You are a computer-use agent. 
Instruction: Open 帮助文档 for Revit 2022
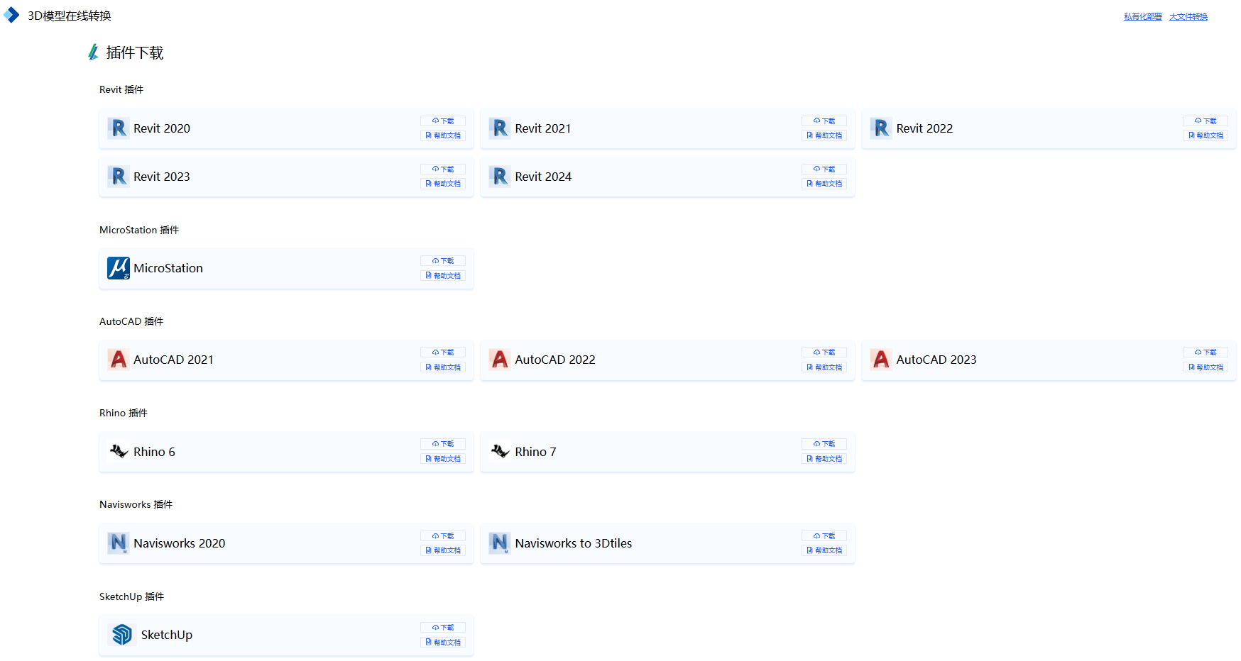[x=1206, y=135]
